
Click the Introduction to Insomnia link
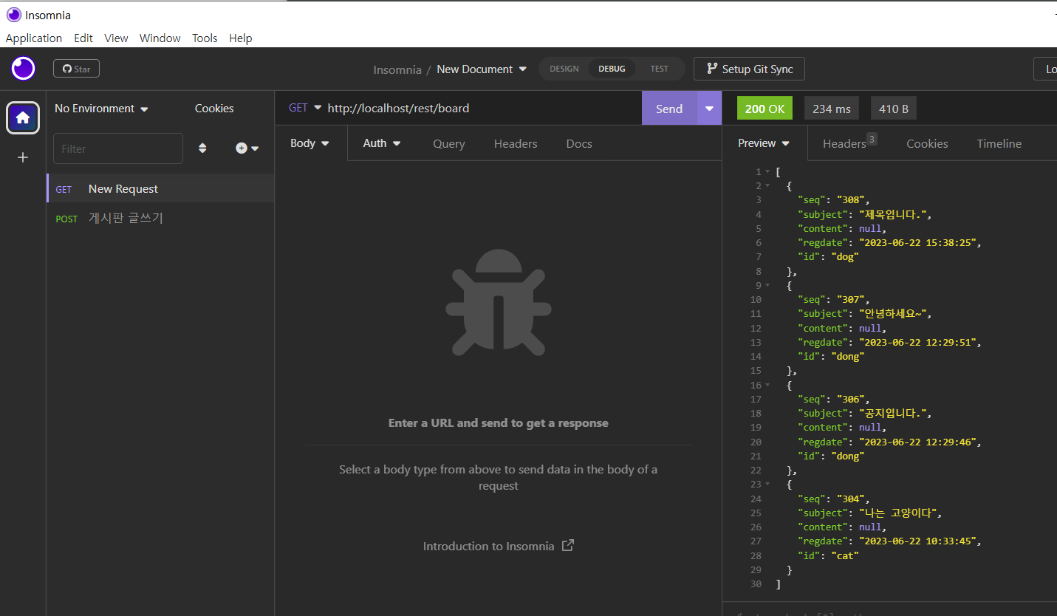(498, 546)
